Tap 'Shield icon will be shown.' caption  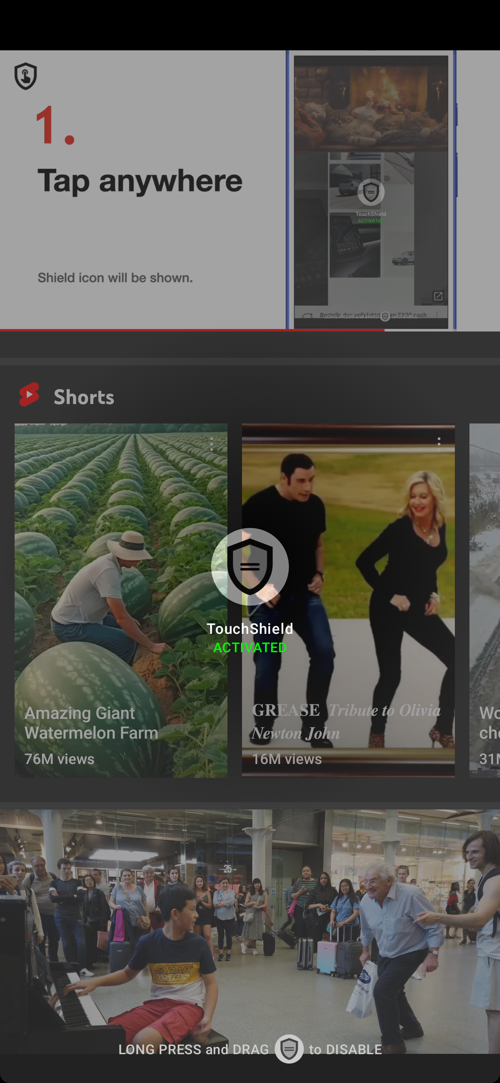[x=115, y=278]
